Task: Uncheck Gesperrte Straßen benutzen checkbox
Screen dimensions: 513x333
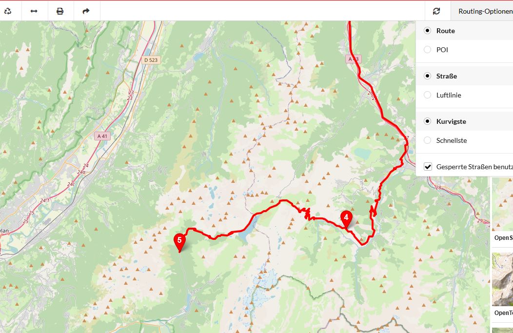Action: [428, 167]
